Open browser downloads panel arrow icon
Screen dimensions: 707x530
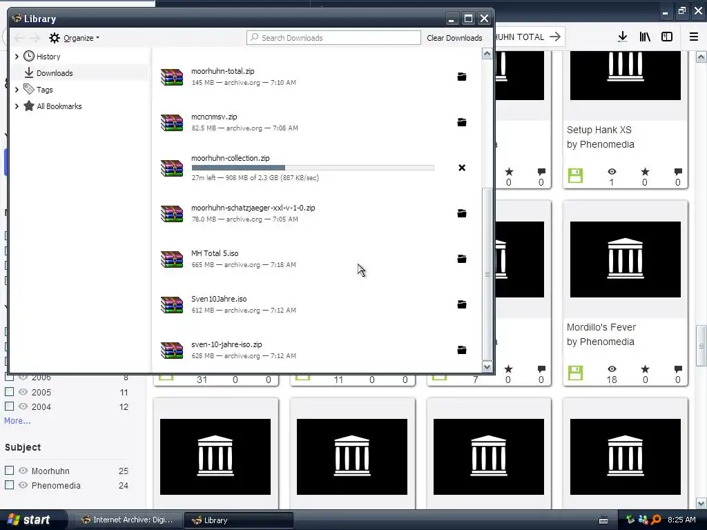coord(623,37)
